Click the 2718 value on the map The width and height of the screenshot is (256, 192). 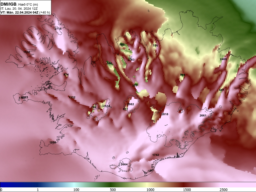58,29
